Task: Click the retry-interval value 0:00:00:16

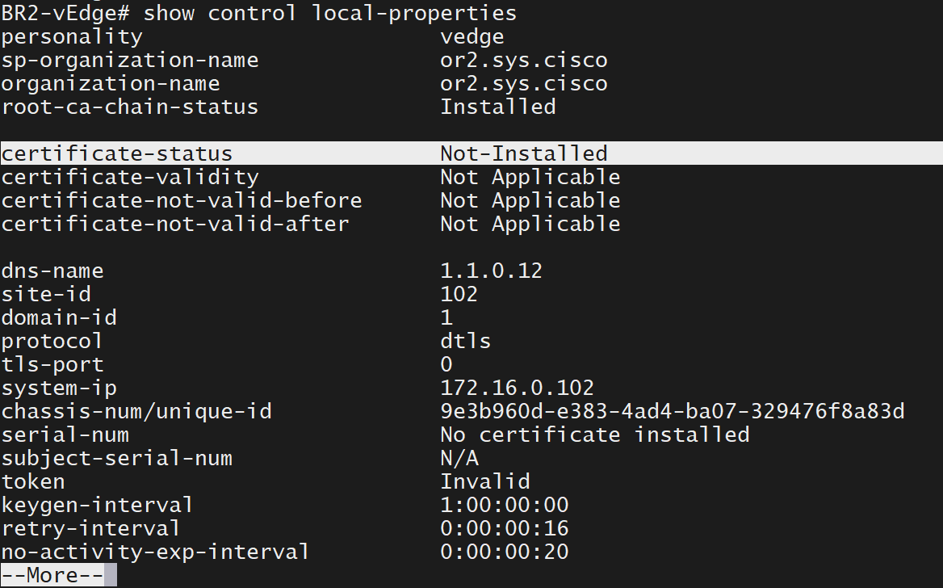Action: pos(504,529)
